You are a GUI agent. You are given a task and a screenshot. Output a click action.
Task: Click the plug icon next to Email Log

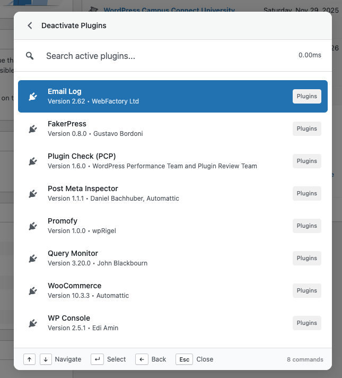point(33,96)
